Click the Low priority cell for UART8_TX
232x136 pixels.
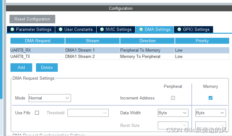coord(202,56)
